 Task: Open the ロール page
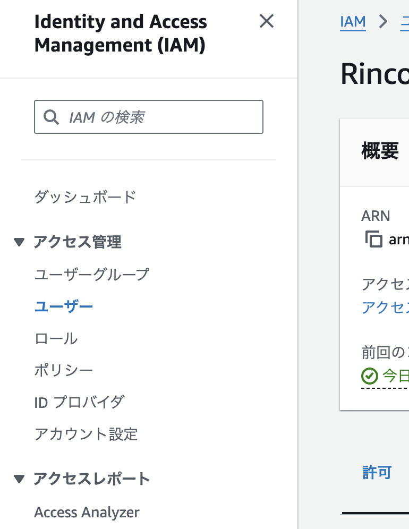tap(56, 338)
